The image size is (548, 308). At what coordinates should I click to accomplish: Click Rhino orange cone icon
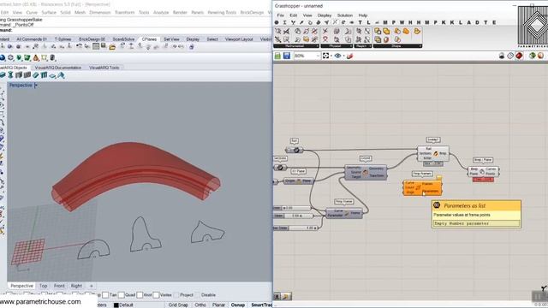(x=35, y=57)
